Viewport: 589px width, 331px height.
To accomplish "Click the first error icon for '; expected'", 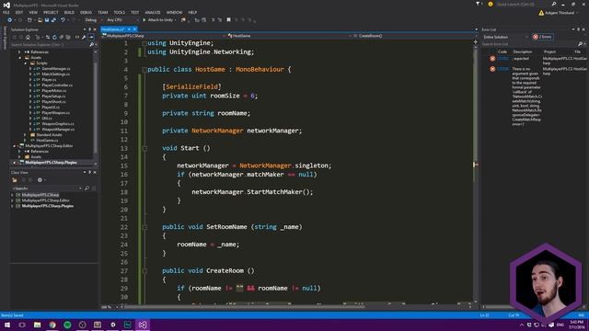I will pos(492,59).
